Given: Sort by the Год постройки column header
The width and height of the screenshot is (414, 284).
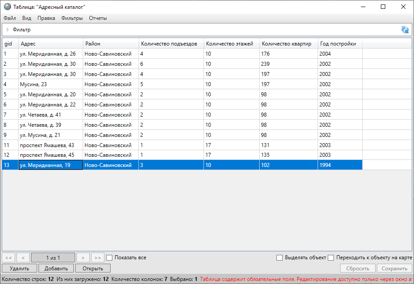Looking at the screenshot, I should [x=338, y=44].
